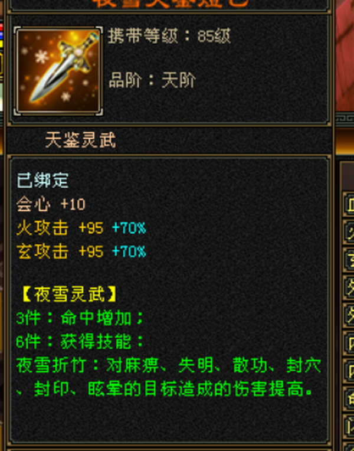Click the yellow 【夜雪灵武】 set title
Screen dimensions: 354x451
coord(69,294)
